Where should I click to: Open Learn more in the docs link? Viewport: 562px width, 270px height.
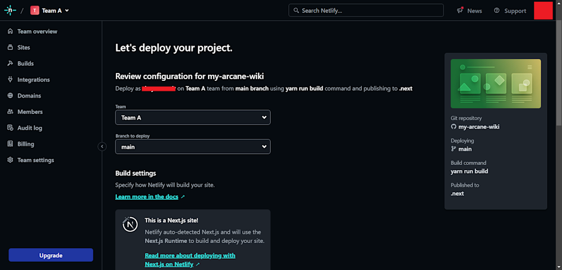147,196
